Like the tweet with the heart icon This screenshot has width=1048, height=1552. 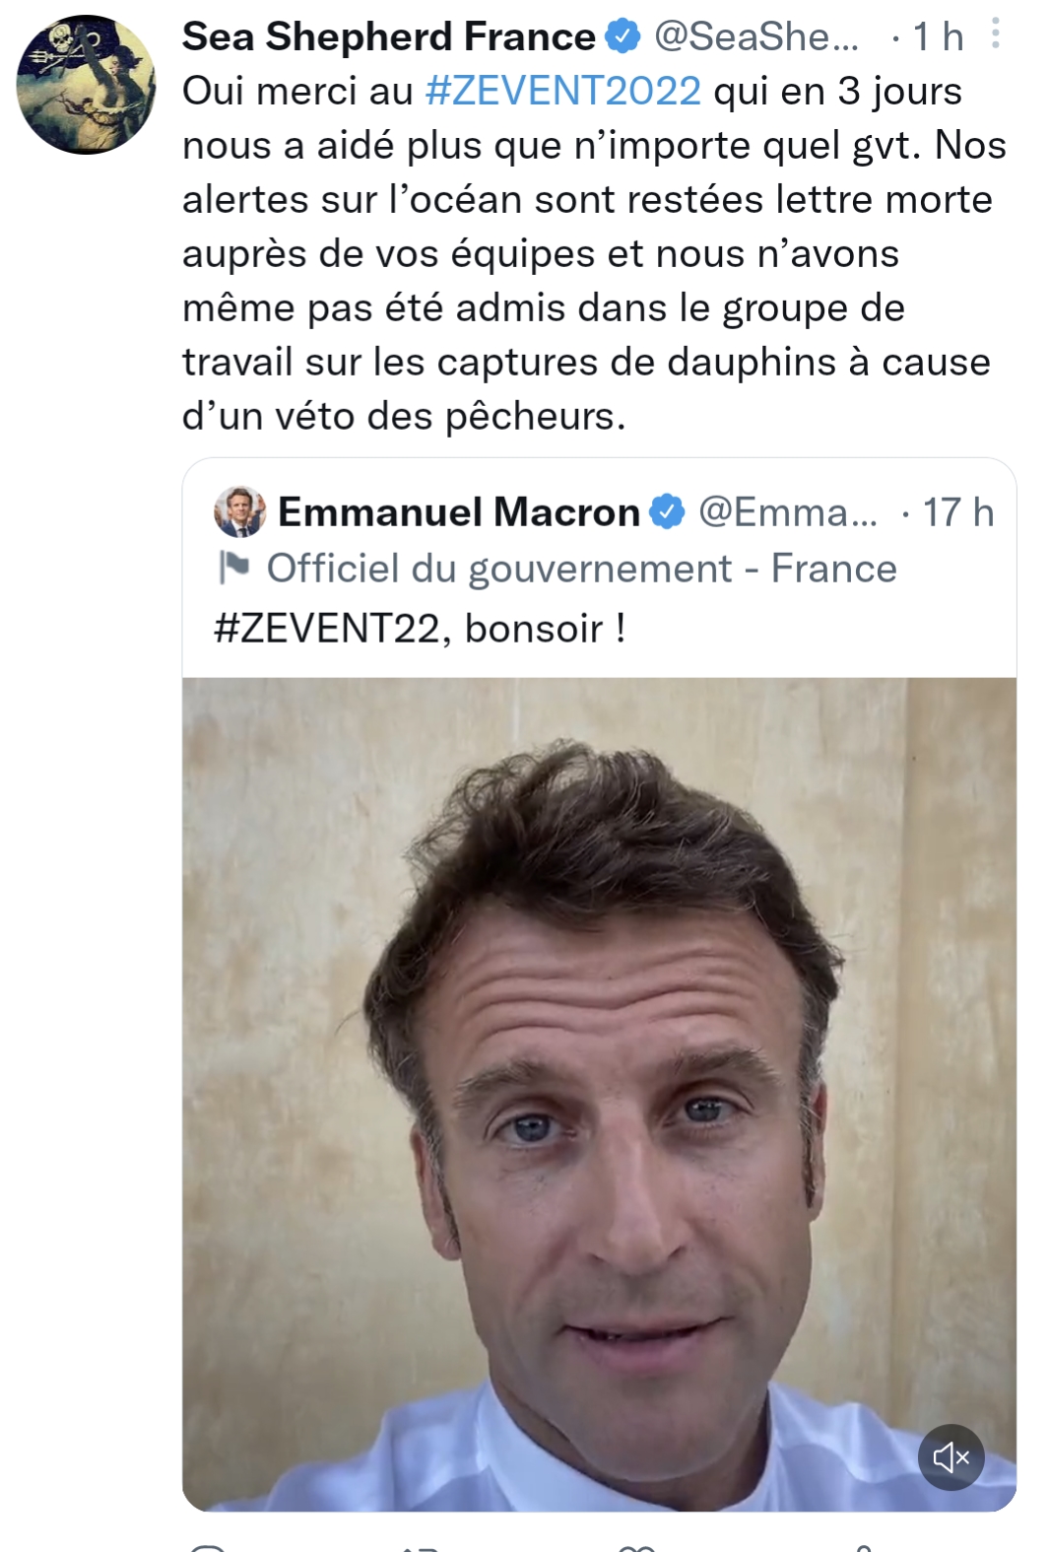[x=635, y=1547]
